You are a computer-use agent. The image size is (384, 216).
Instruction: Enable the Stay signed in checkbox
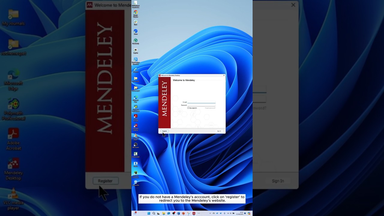pos(188,108)
